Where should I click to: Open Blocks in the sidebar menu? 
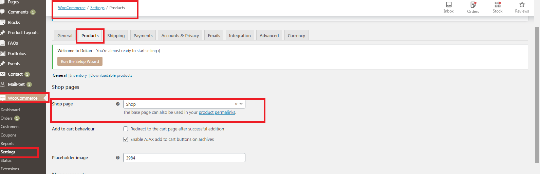[x=14, y=22]
